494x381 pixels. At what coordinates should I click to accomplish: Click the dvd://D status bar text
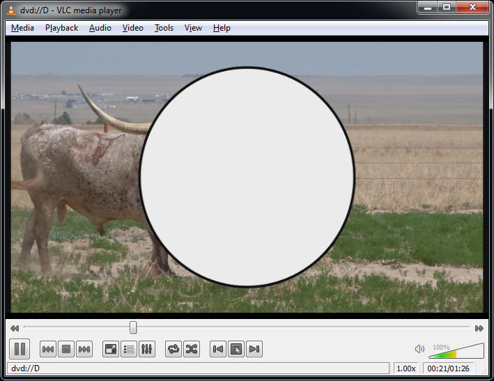pos(25,368)
